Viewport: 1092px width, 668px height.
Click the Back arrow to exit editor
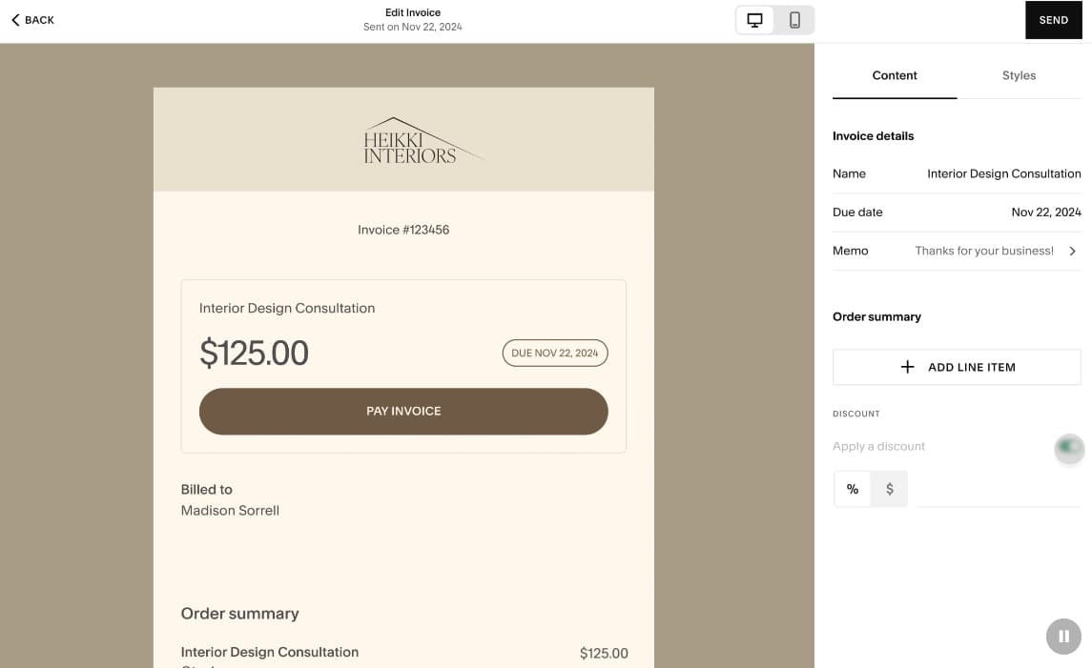pyautogui.click(x=16, y=19)
